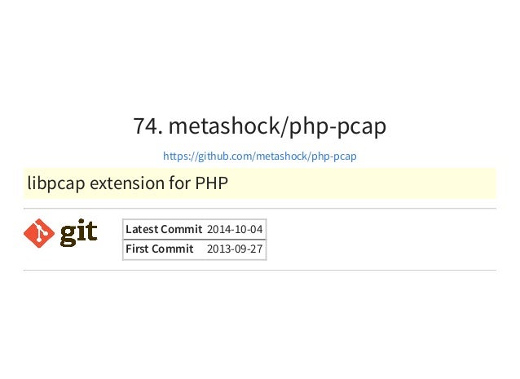
Task: Click the word "for" in the description
Action: 180,183
